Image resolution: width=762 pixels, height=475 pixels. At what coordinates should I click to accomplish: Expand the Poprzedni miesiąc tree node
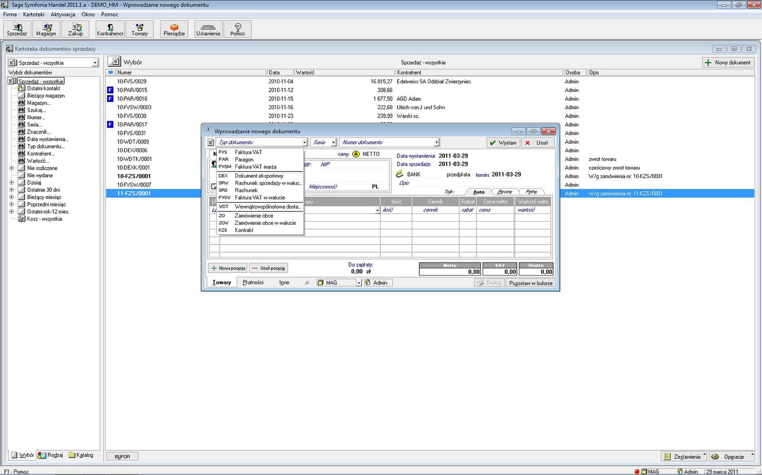click(x=12, y=204)
